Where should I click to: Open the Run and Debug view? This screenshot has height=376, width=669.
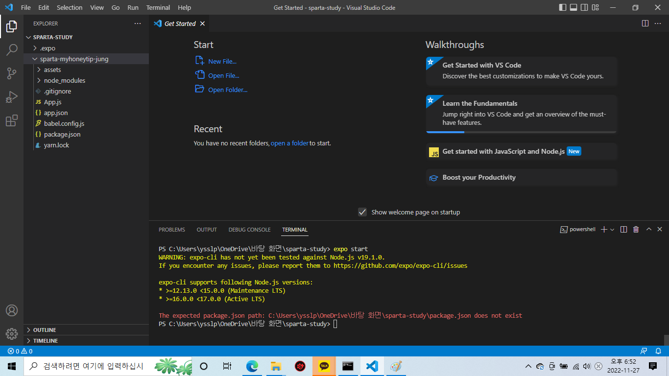coord(12,97)
